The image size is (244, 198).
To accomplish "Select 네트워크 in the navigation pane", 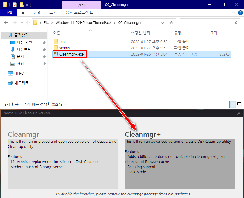I will (18, 83).
